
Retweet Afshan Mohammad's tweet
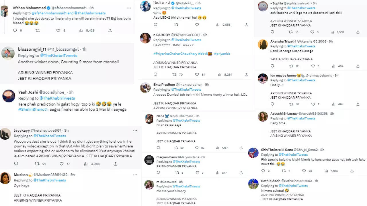coord(37,30)
